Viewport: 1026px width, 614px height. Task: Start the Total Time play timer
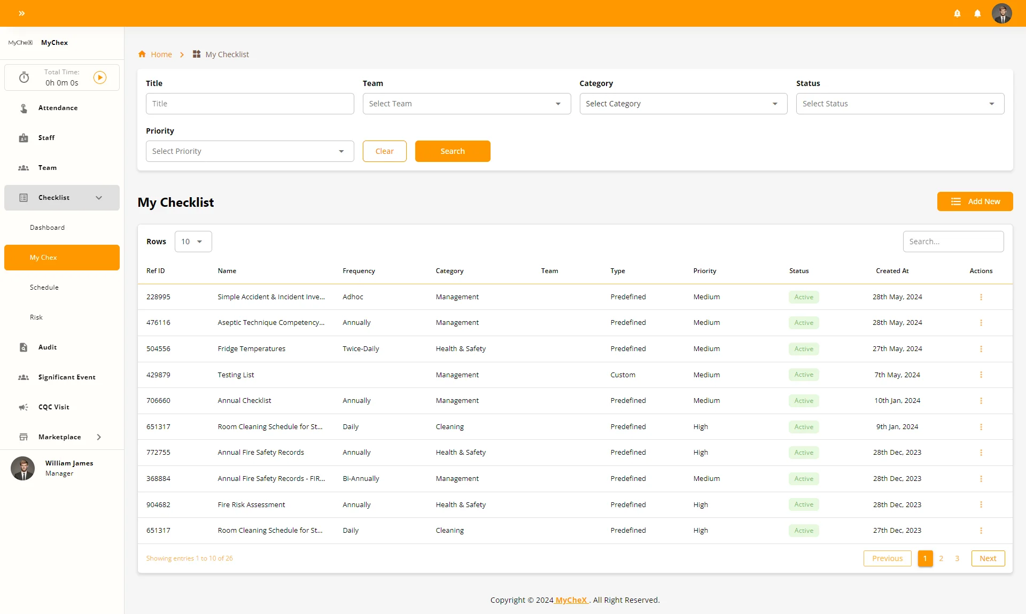[x=100, y=77]
